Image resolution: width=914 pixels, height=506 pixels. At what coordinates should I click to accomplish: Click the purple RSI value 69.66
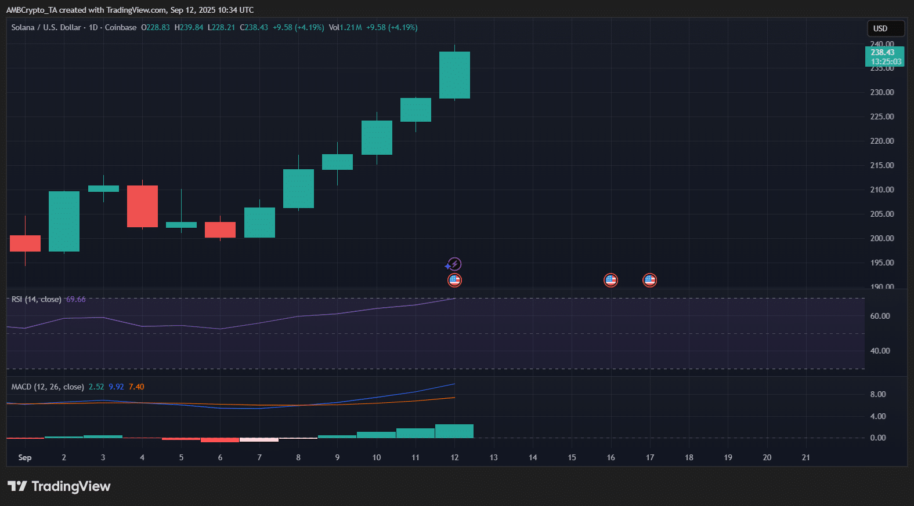pos(75,300)
